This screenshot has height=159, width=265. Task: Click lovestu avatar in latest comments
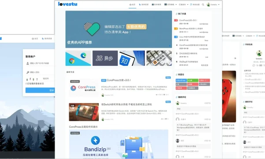coord(177,103)
